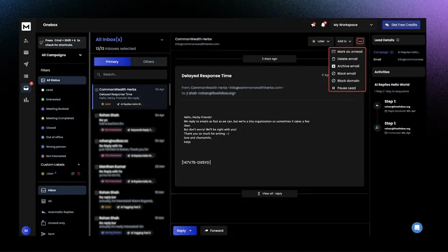Open the lead finder sidebar icon
The height and width of the screenshot is (252, 448).
pyautogui.click(x=26, y=41)
